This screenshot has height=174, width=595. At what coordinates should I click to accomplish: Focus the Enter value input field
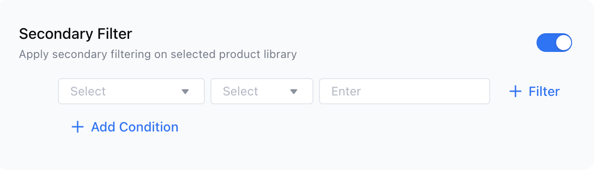click(405, 91)
